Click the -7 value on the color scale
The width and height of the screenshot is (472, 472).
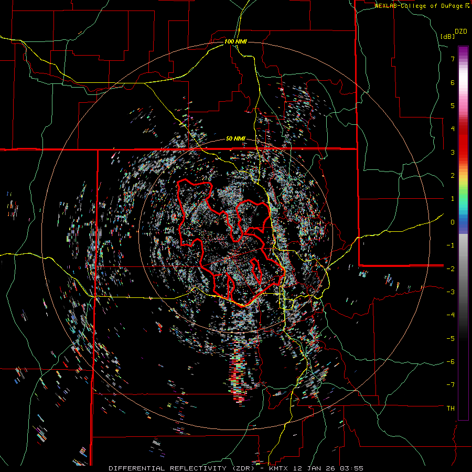pyautogui.click(x=450, y=385)
